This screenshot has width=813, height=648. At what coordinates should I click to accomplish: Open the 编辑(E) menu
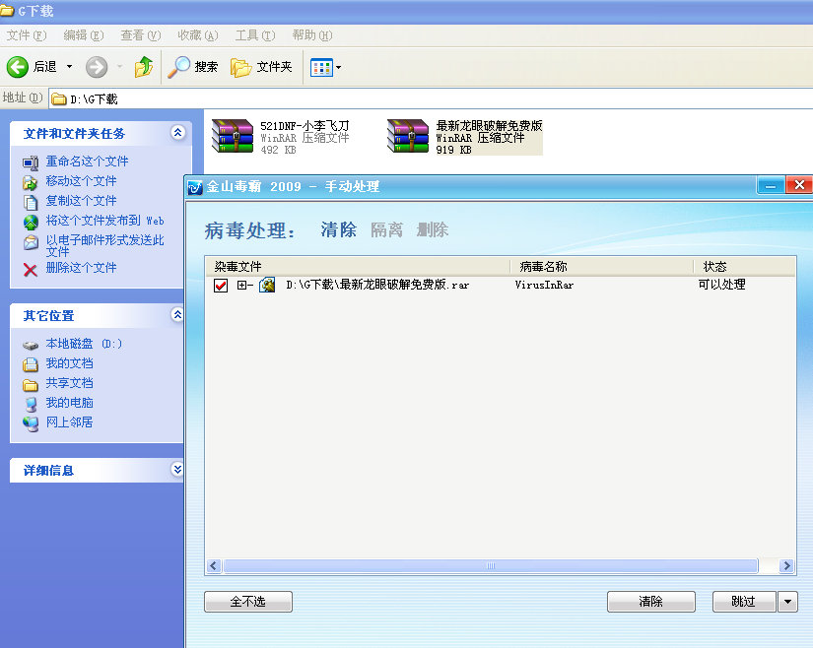pos(84,35)
